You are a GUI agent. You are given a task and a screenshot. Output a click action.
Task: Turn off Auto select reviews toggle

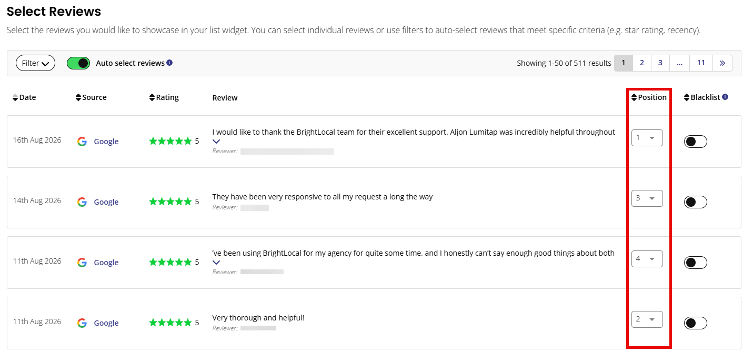click(x=78, y=63)
